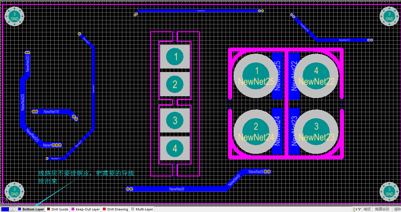The height and width of the screenshot is (212, 401).
Task: Open the 掩膜级别 mask level button
Action: pyautogui.click(x=382, y=209)
